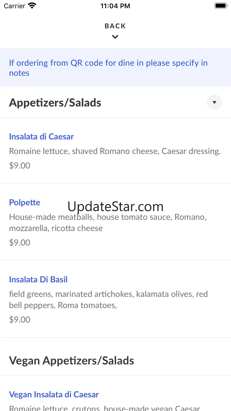Image resolution: width=231 pixels, height=411 pixels.
Task: Tap the QR code dine-in notice banner
Action: pyautogui.click(x=115, y=68)
